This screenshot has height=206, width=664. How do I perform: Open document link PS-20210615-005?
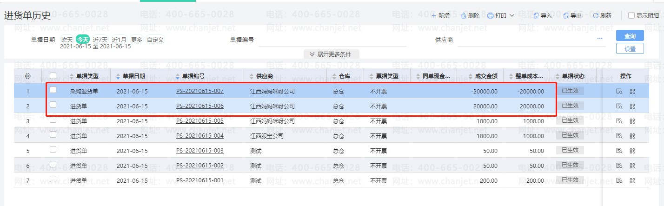200,121
